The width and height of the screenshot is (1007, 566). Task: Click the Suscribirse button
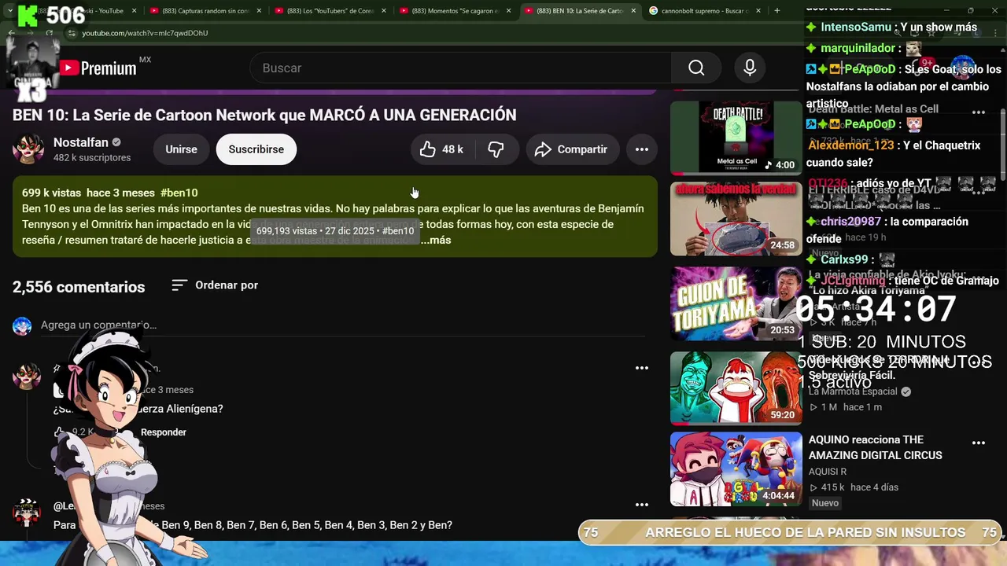pyautogui.click(x=256, y=149)
